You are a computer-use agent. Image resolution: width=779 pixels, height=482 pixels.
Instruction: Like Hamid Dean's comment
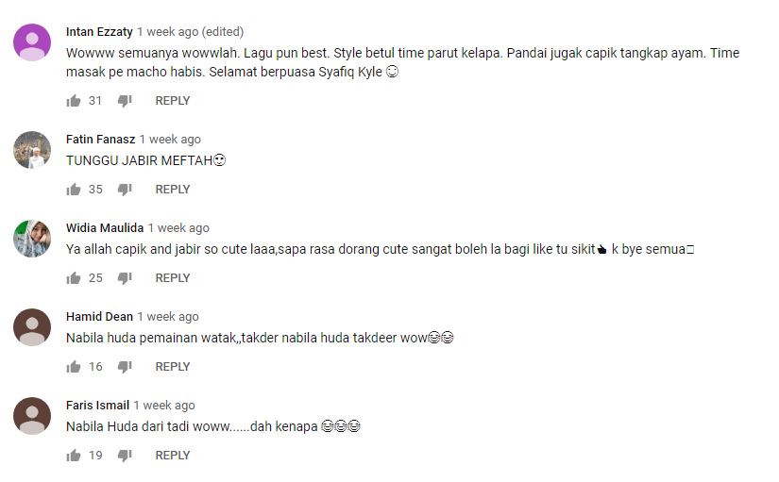tap(74, 367)
